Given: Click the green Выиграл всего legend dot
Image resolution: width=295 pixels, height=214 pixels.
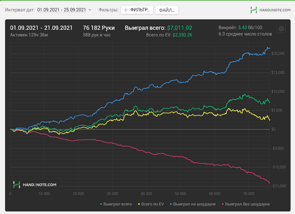Looking at the screenshot, I should tap(101, 204).
